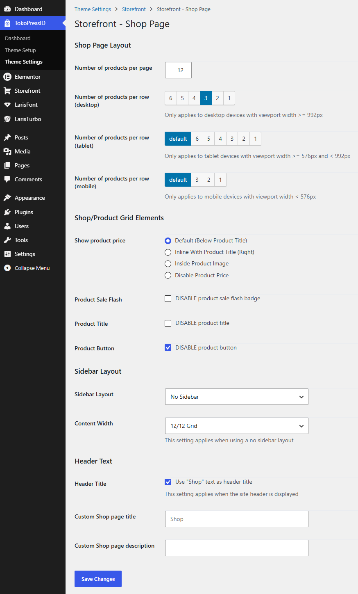Set tablet products per row to 3

click(x=232, y=139)
